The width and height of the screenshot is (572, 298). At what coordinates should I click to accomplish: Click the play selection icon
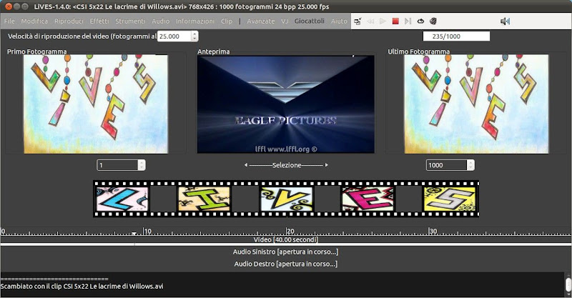coord(408,21)
